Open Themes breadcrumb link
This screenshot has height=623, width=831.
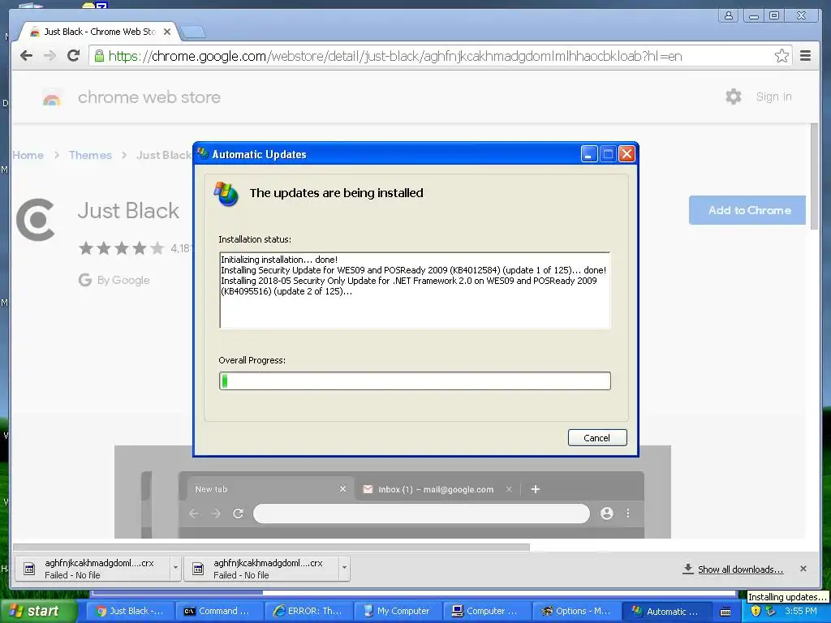point(90,155)
